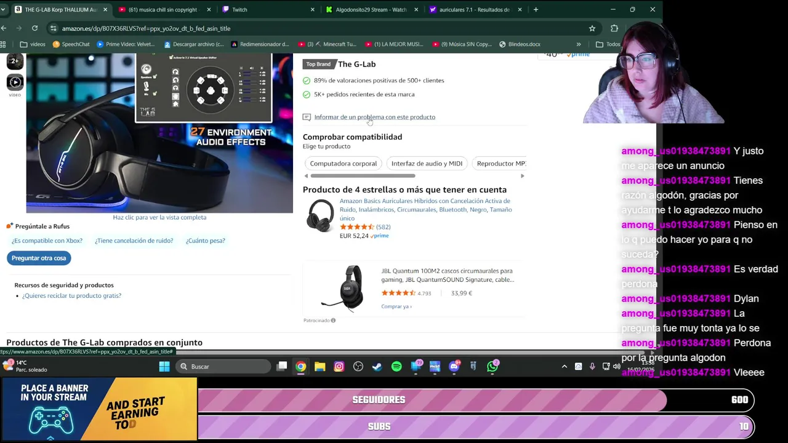This screenshot has height=443, width=788.
Task: Click the address bar URL field
Action: pos(320,28)
